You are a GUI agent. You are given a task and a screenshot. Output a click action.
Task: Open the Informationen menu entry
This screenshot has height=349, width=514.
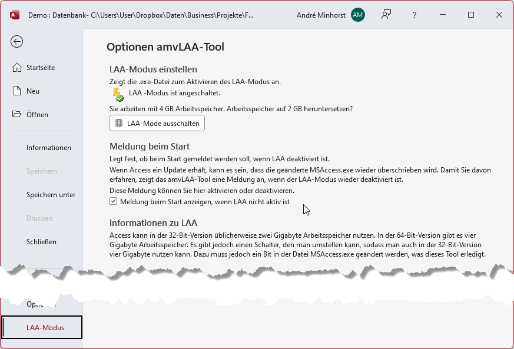click(x=48, y=147)
